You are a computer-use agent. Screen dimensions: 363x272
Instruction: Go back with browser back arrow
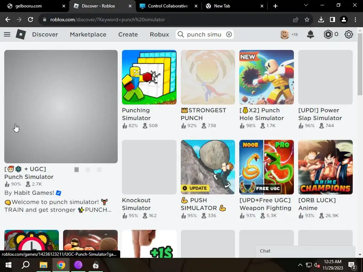8,20
